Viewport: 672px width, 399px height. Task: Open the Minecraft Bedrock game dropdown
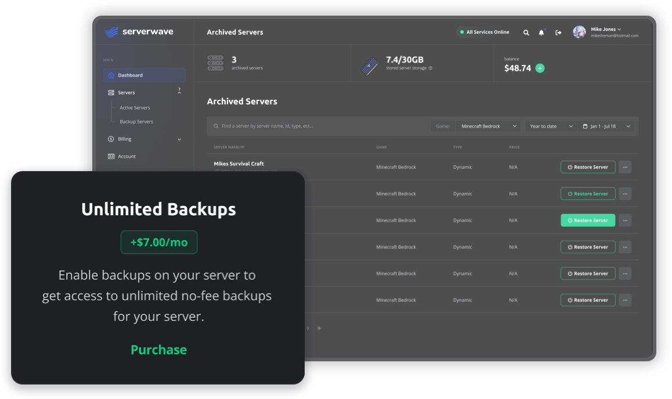[489, 126]
